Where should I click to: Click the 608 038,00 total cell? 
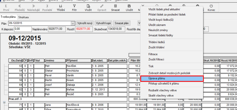click(228, 99)
